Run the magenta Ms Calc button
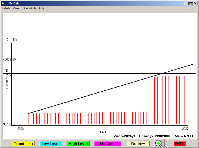Image resolution: width=199 pixels, height=148 pixels. click(107, 144)
